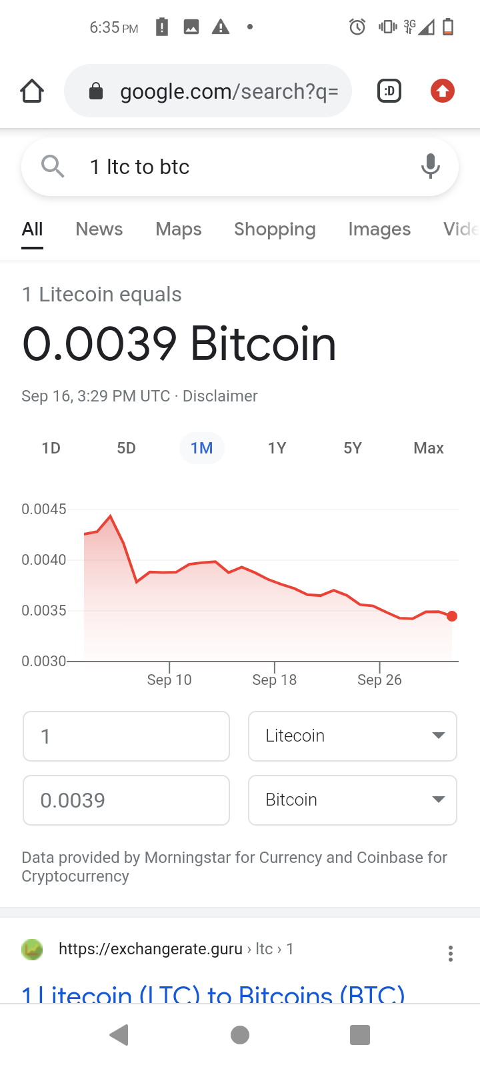Switch to the News tab
Image resolution: width=480 pixels, height=1067 pixels.
coord(99,229)
